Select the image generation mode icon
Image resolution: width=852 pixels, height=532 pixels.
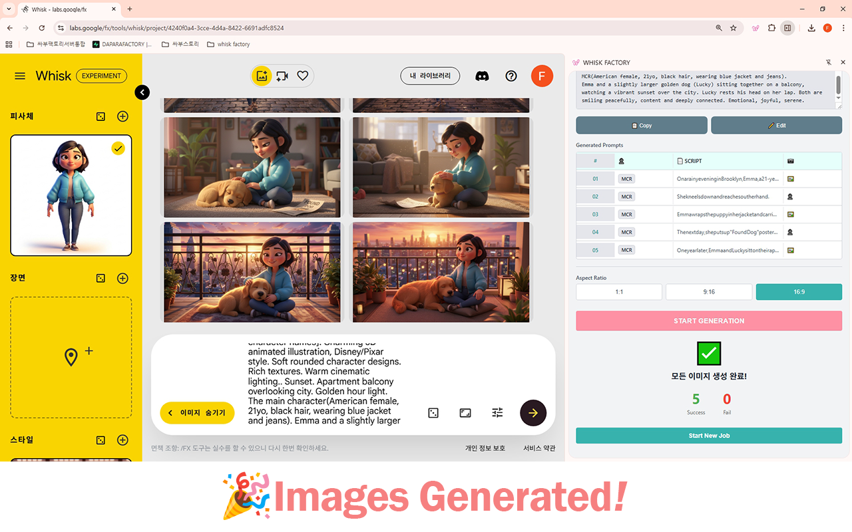coord(262,76)
